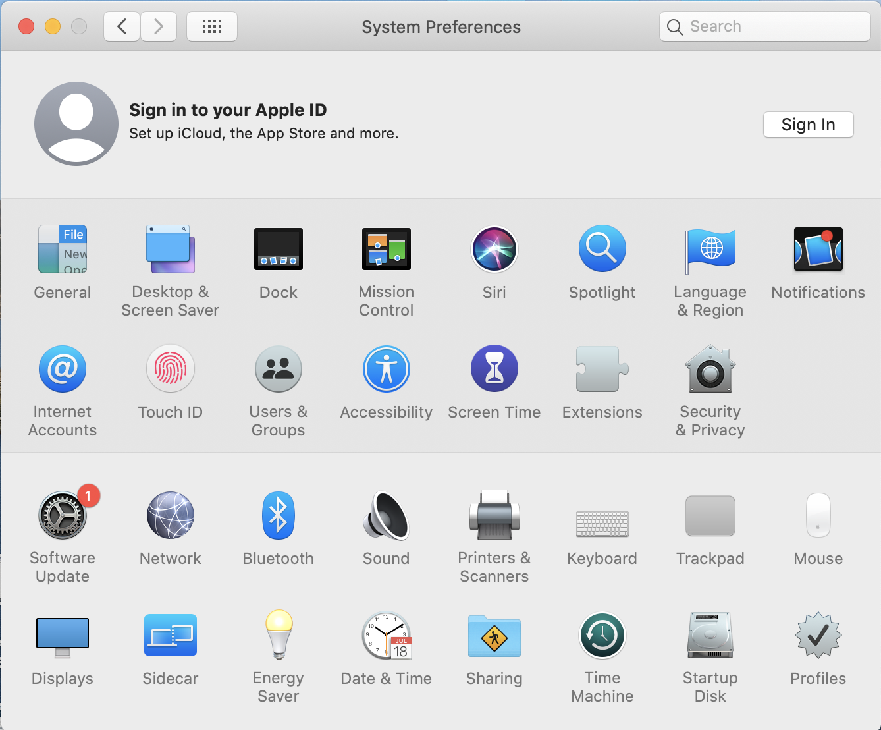This screenshot has width=881, height=730.
Task: Click the Bluetooth preferences icon
Action: point(278,516)
